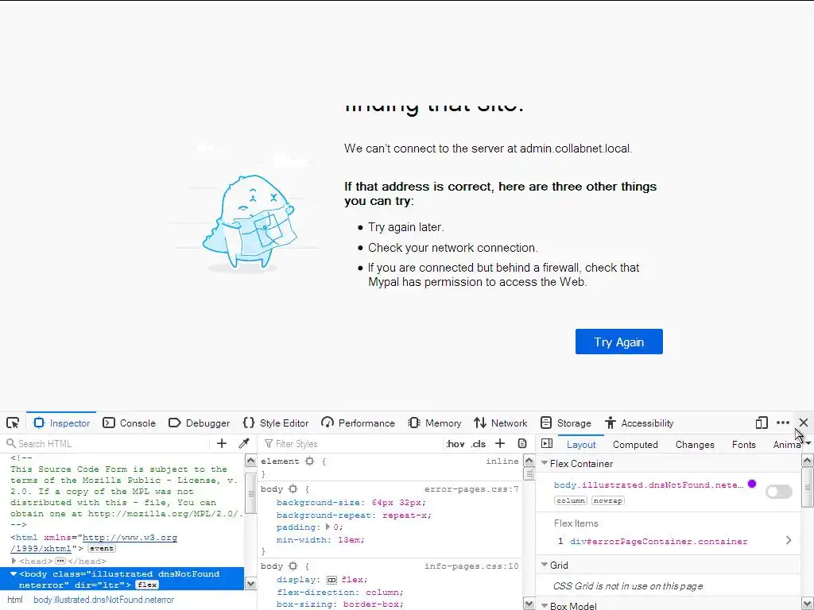This screenshot has width=814, height=610.
Task: Click selector highlighter of info-pages.css body
Action: [293, 566]
